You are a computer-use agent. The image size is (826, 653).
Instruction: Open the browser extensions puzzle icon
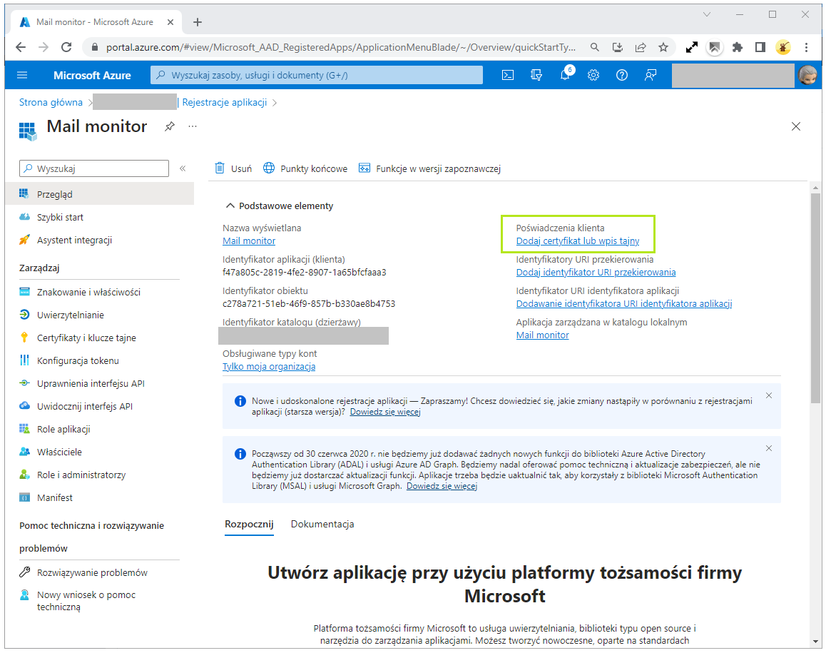(738, 47)
